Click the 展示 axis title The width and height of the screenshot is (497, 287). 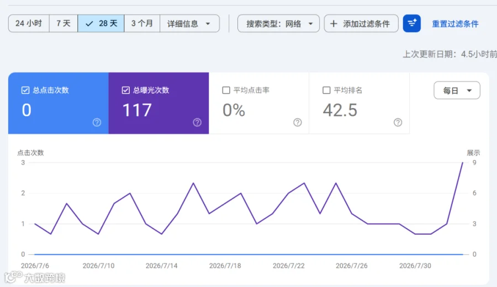(473, 153)
